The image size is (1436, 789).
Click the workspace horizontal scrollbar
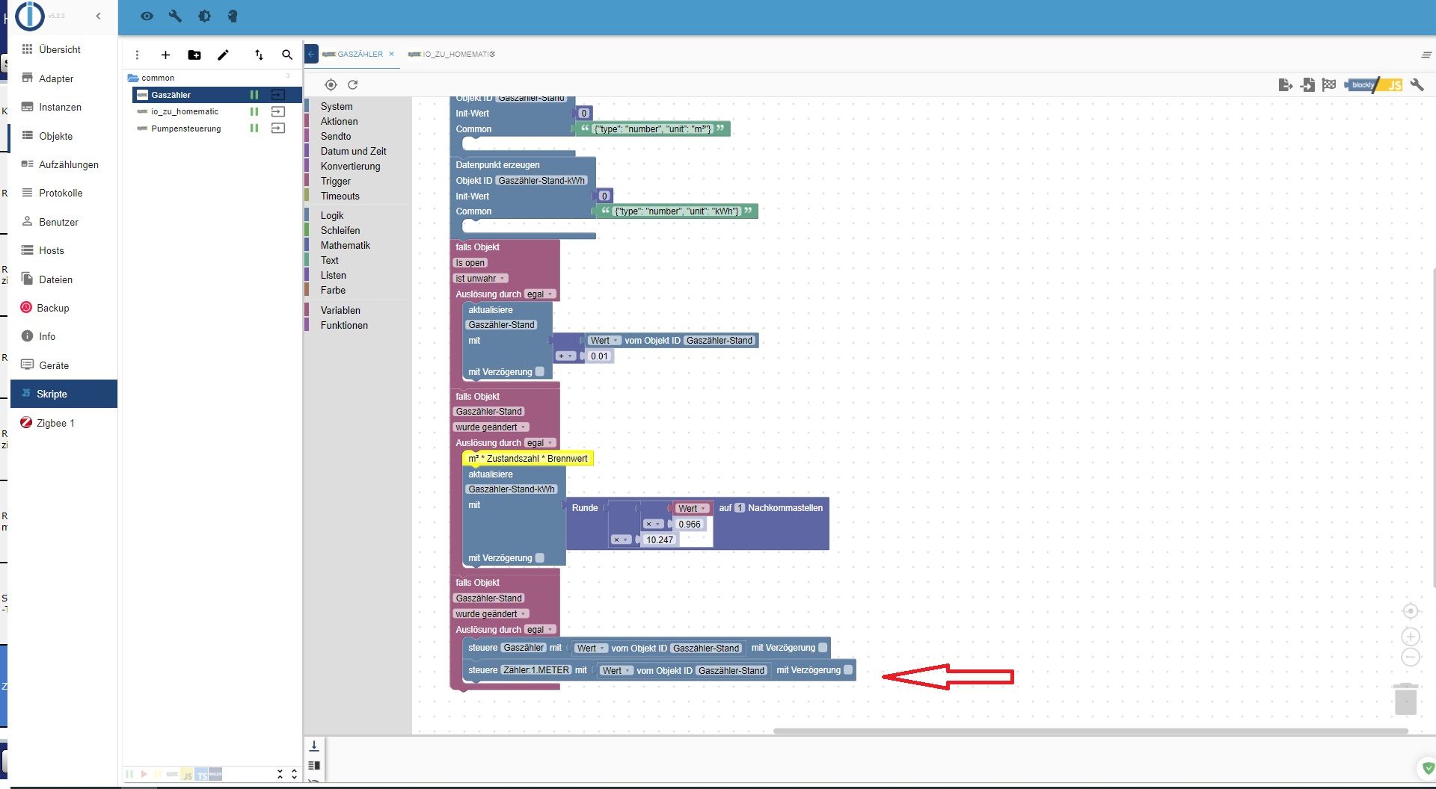point(1090,731)
